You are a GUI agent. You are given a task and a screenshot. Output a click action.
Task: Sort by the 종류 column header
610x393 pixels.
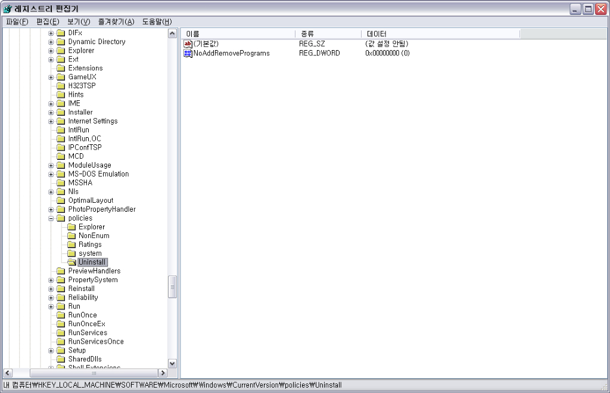328,34
